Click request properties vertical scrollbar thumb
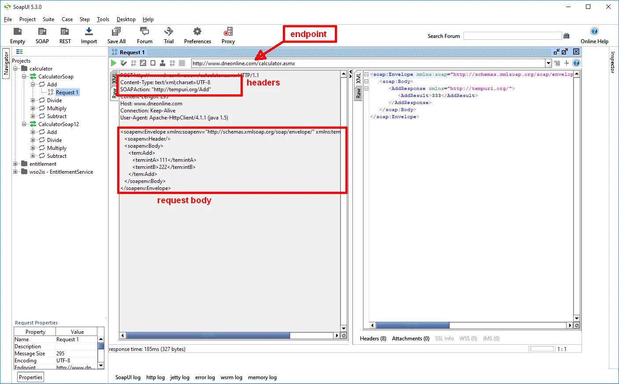The image size is (619, 384). click(101, 346)
